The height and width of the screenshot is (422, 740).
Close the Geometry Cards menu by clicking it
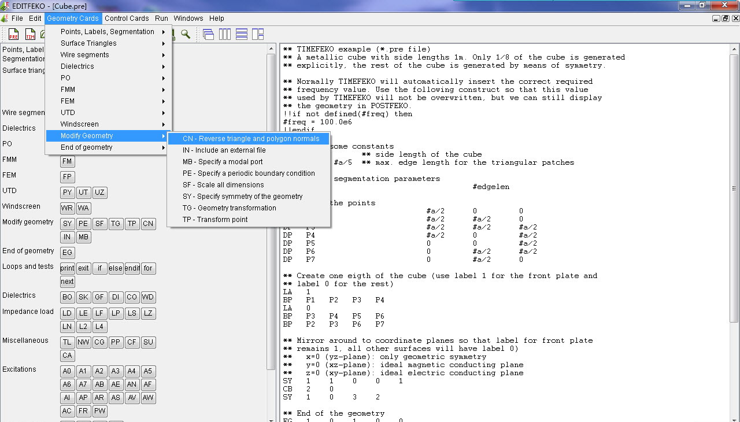pyautogui.click(x=73, y=18)
